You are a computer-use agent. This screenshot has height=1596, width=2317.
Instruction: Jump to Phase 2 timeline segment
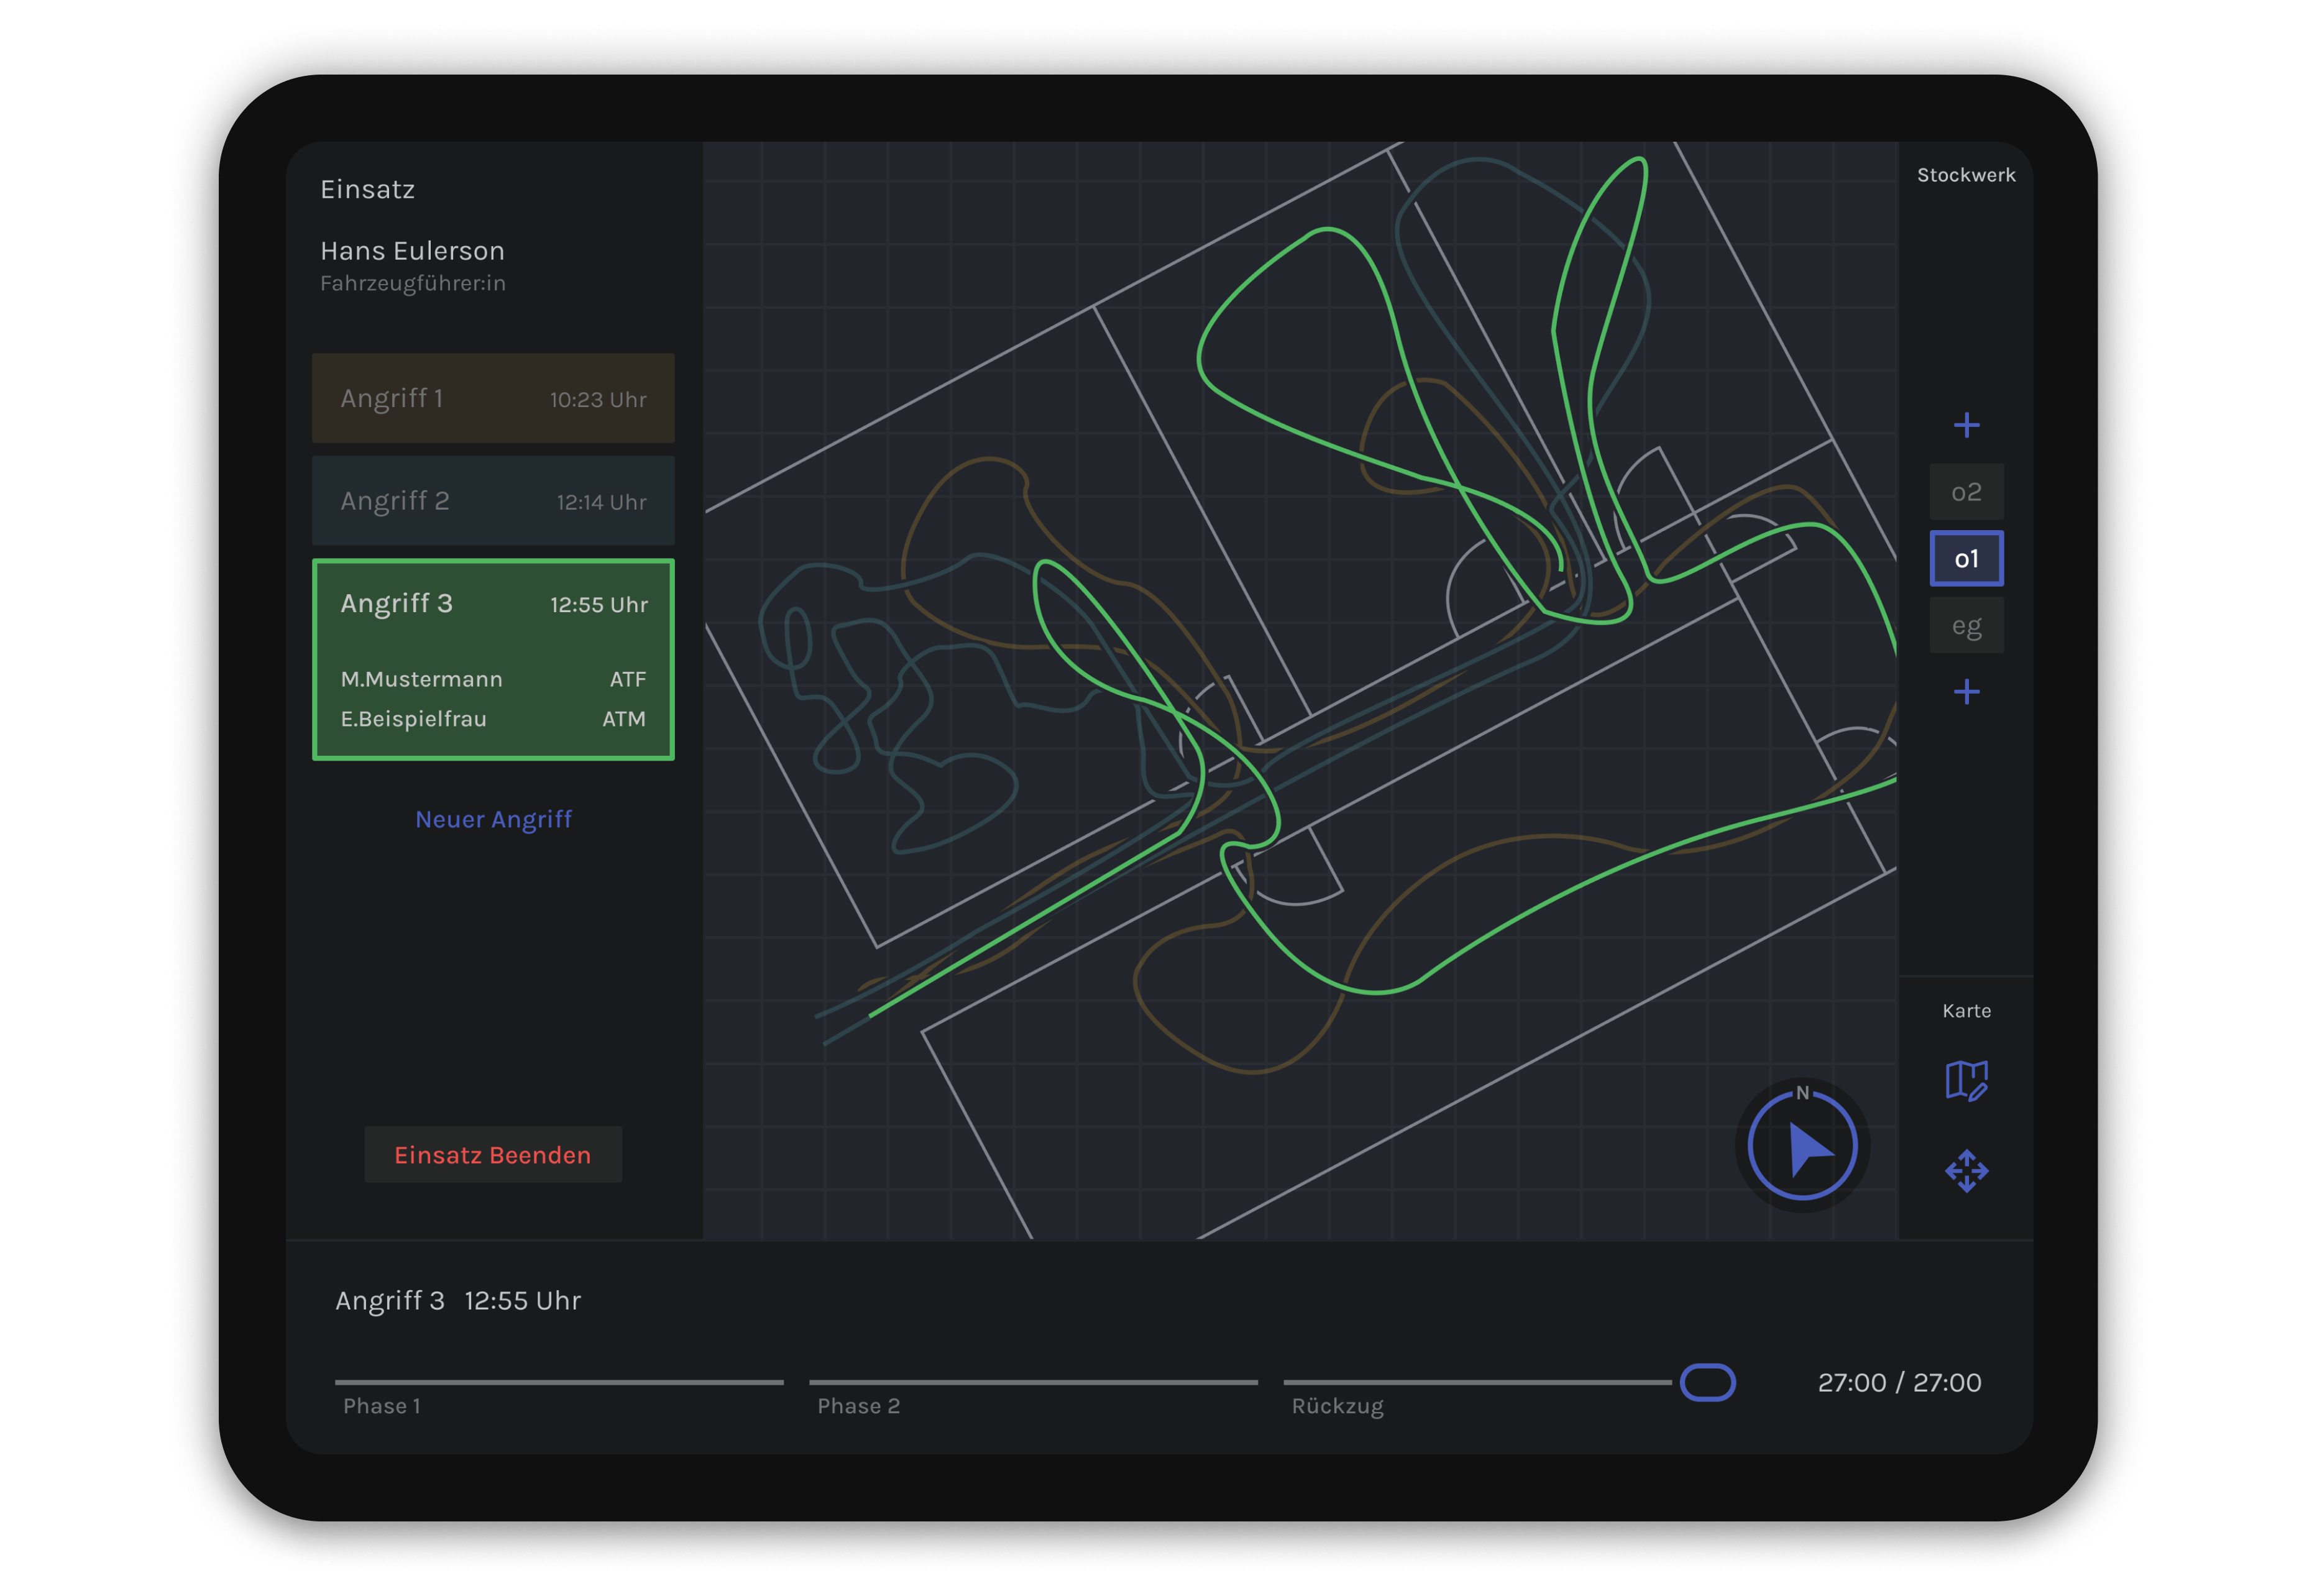1033,1382
